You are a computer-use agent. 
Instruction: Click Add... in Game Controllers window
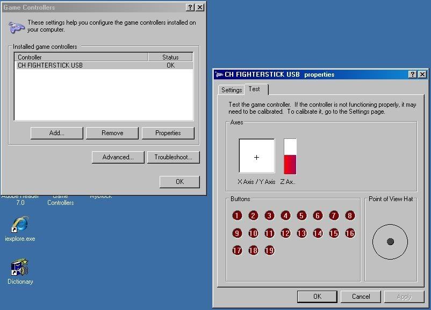coord(56,133)
